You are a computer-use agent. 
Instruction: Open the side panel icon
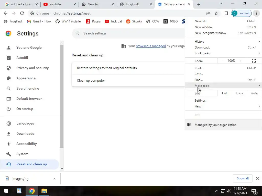click(x=226, y=13)
